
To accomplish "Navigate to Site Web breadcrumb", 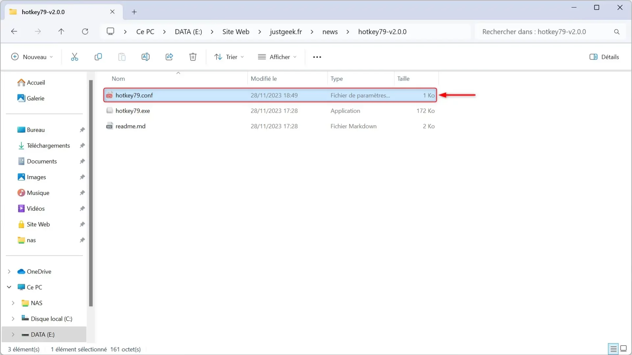I will point(236,32).
